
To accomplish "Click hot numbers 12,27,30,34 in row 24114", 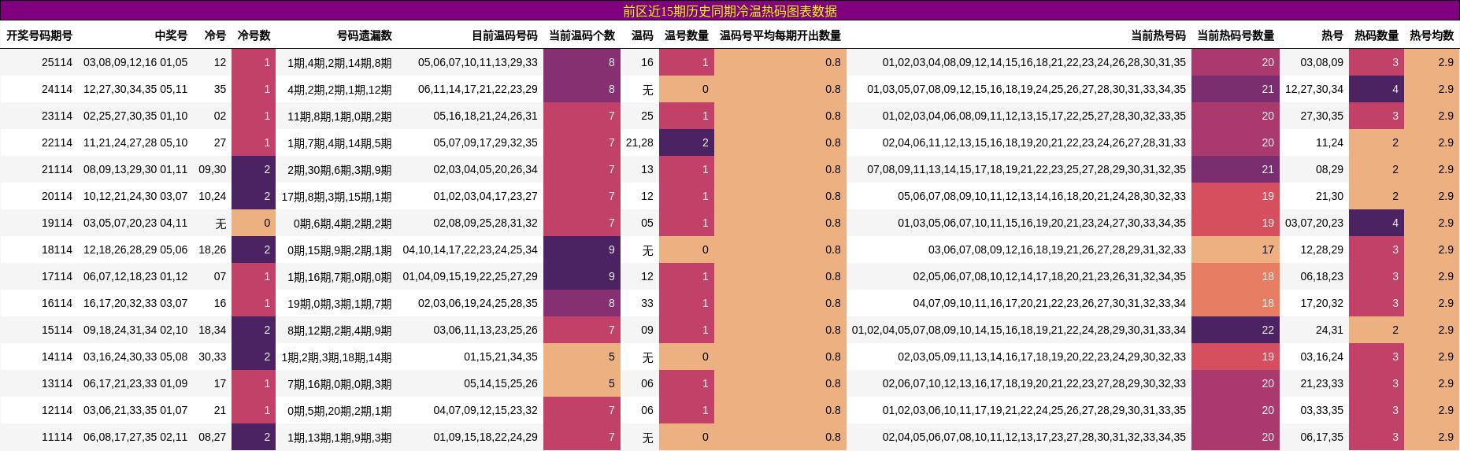I will pos(1314,89).
